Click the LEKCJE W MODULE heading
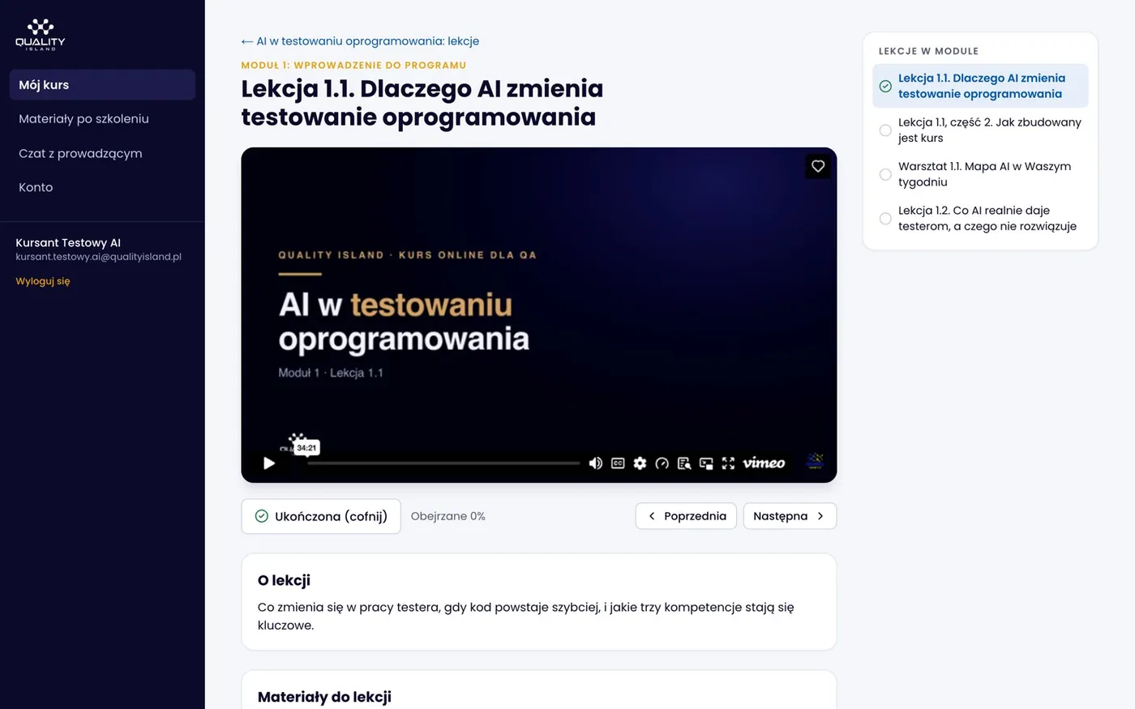This screenshot has height=709, width=1135. pyautogui.click(x=928, y=51)
